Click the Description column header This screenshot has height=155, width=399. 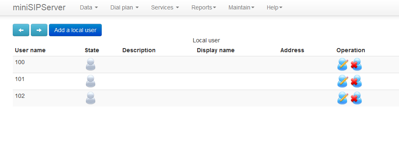(139, 50)
